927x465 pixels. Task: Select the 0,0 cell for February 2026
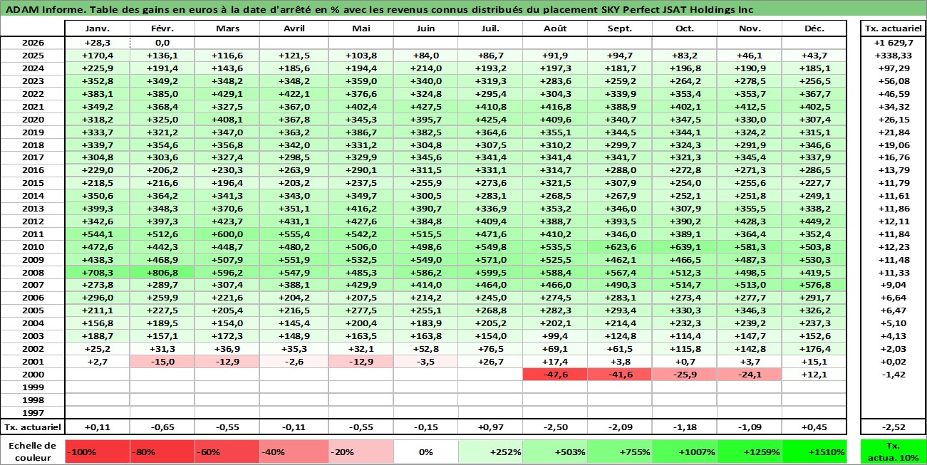tap(162, 43)
